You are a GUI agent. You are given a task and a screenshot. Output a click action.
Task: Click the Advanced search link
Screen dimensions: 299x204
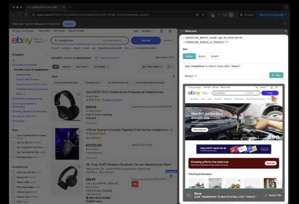168,40
